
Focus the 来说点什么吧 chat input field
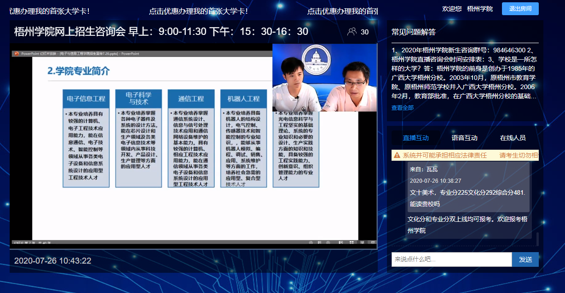(451, 259)
